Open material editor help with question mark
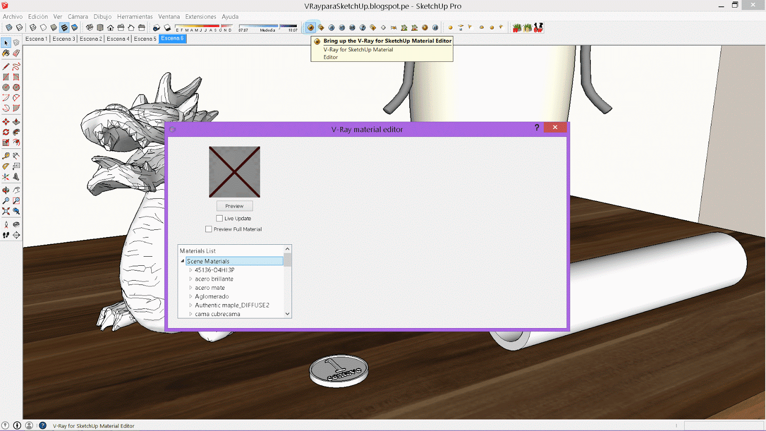Screen dimensions: 766x431 pyautogui.click(x=536, y=127)
